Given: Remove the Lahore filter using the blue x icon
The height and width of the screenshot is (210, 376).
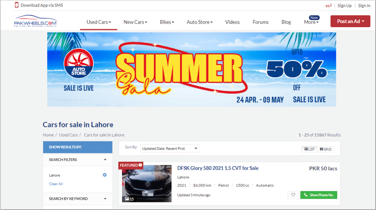Looking at the screenshot, I should point(105,175).
